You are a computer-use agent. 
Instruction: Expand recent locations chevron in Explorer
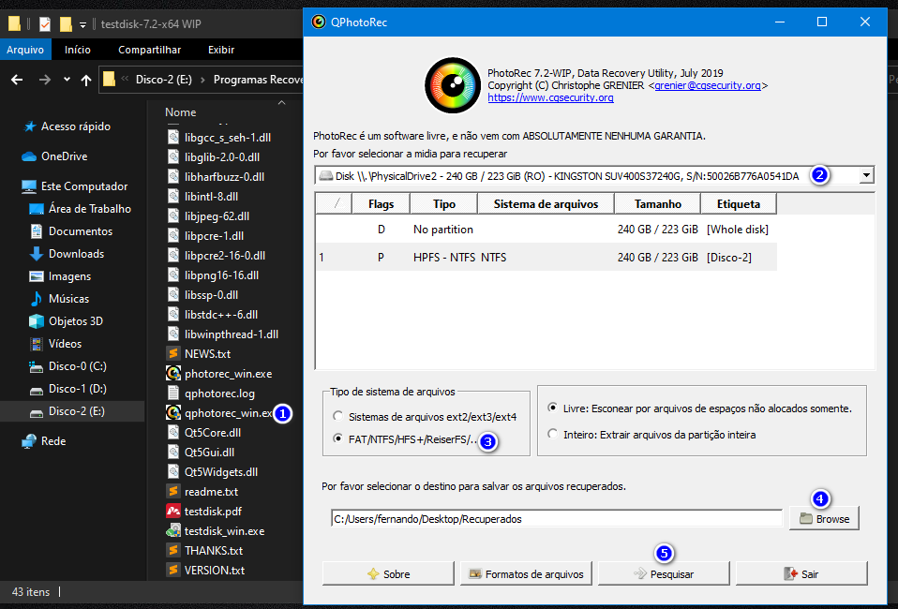pos(67,80)
